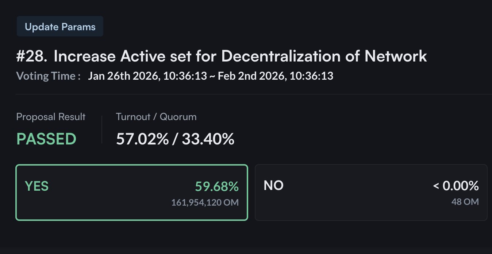Select the 57.02% turnout value
The height and width of the screenshot is (254, 492).
pos(142,139)
